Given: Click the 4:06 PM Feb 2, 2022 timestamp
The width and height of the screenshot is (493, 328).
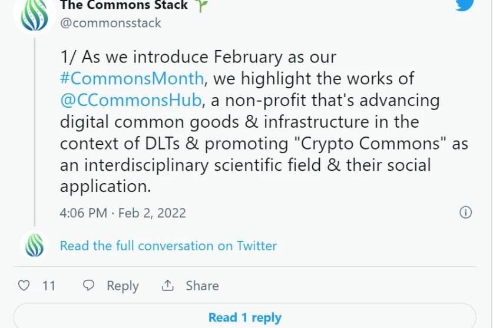Looking at the screenshot, I should click(123, 213).
